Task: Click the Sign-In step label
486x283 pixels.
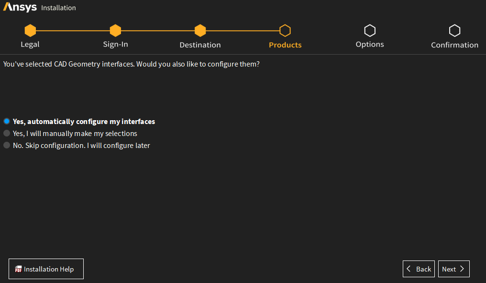Action: [x=115, y=45]
